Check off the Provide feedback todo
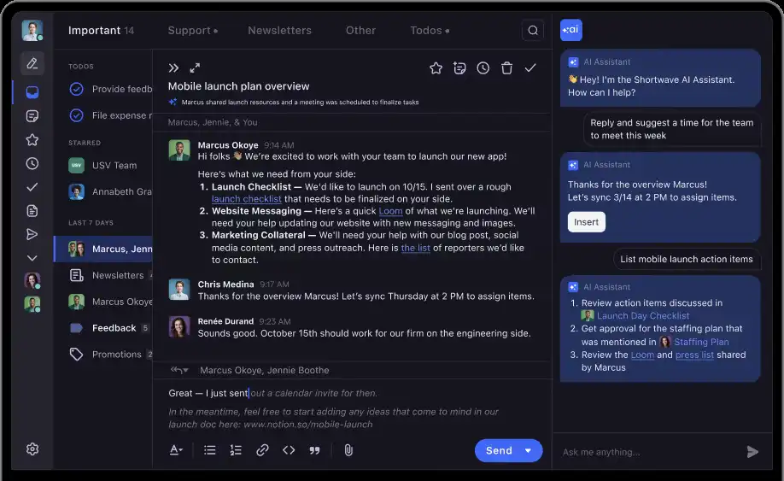The height and width of the screenshot is (481, 784). click(76, 89)
